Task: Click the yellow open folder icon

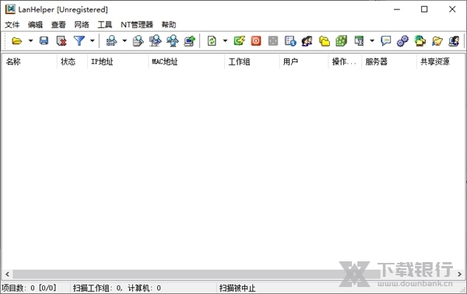Action: pos(17,40)
